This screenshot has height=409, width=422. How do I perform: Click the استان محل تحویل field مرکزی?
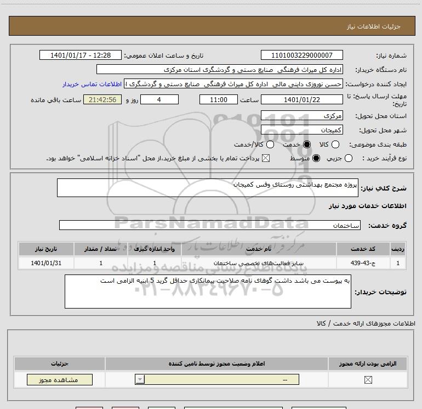[x=301, y=116]
